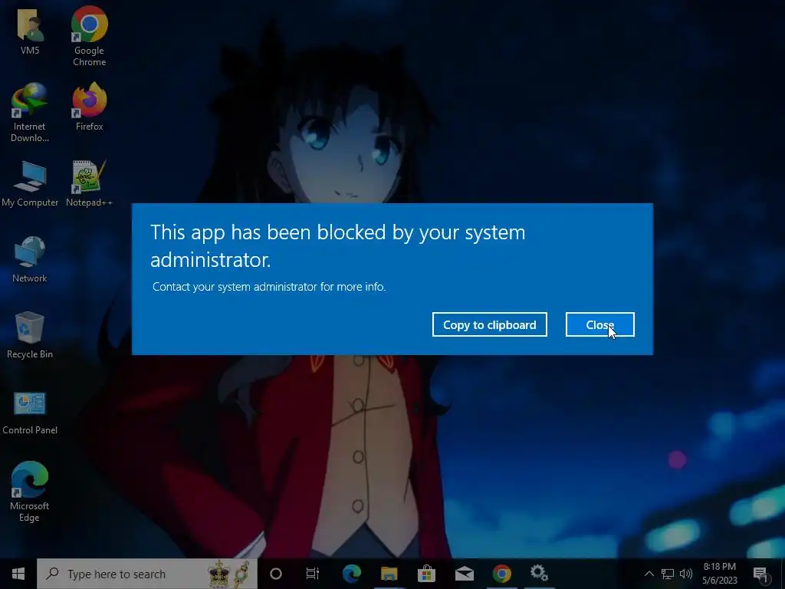Select the Control Panel desktop icon

point(30,413)
